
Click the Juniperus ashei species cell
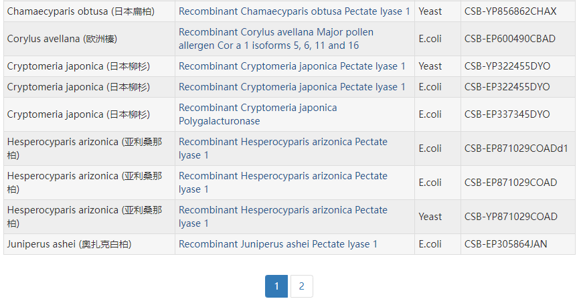69,244
